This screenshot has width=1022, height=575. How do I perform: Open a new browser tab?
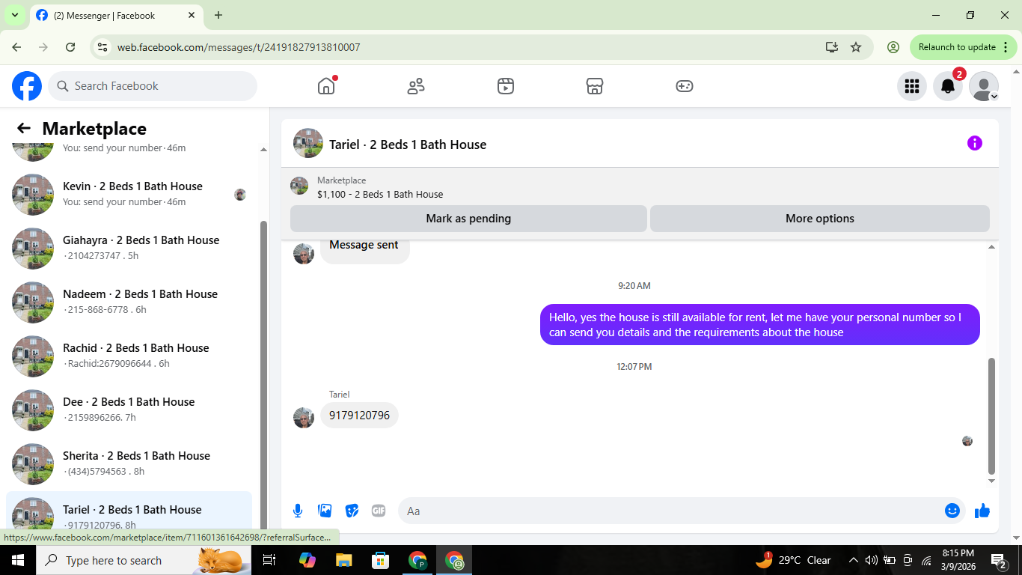(218, 15)
